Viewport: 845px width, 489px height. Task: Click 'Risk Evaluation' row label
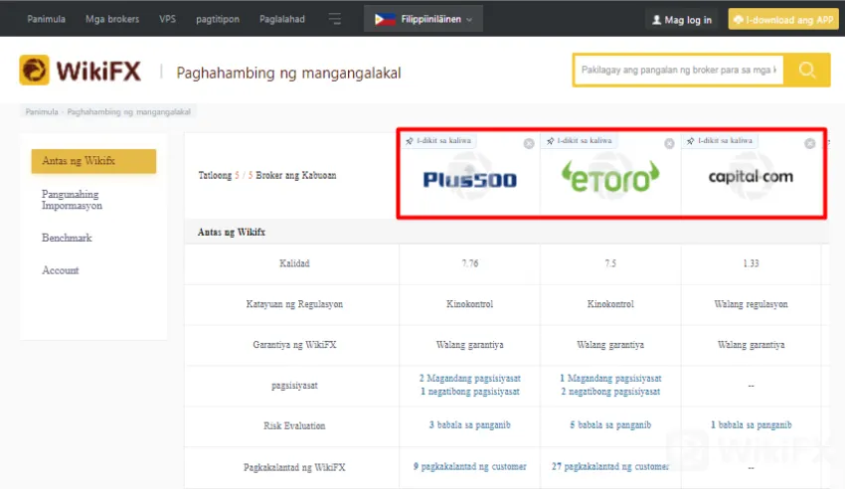point(294,426)
